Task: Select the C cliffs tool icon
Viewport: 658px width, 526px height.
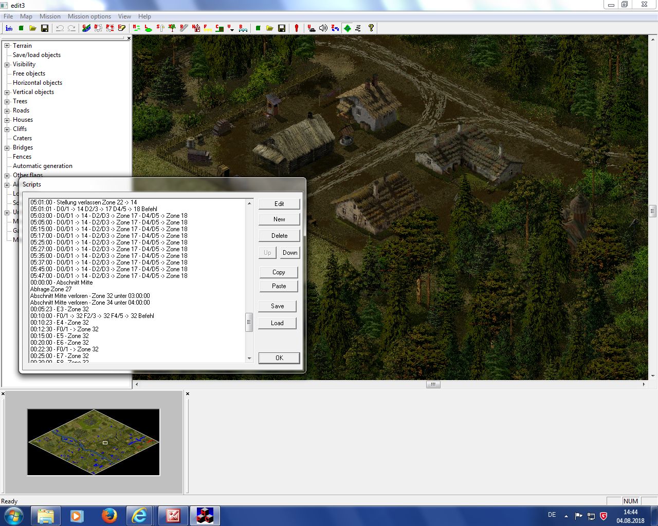Action: tap(220, 28)
